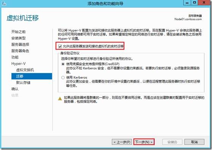
Task: Open the 开始之前 step
Action: [x=18, y=32]
